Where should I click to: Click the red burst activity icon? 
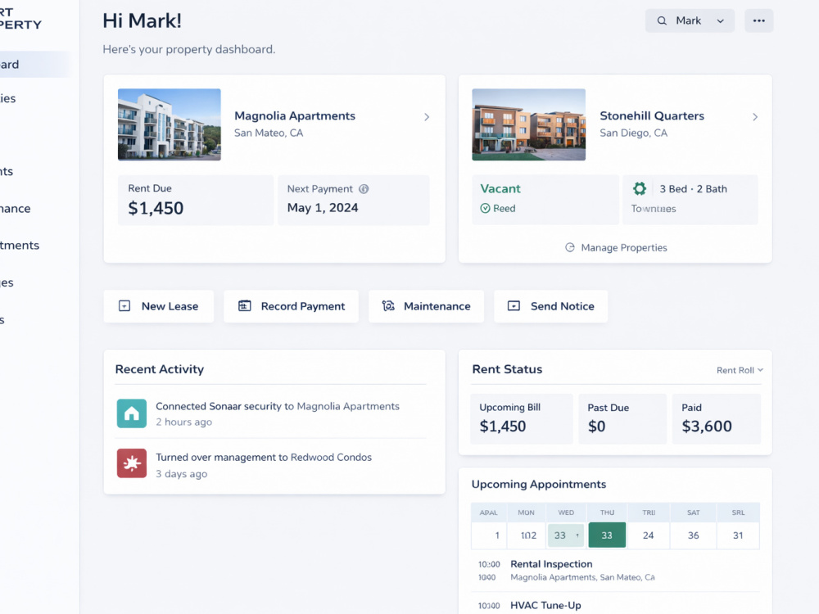pos(132,463)
